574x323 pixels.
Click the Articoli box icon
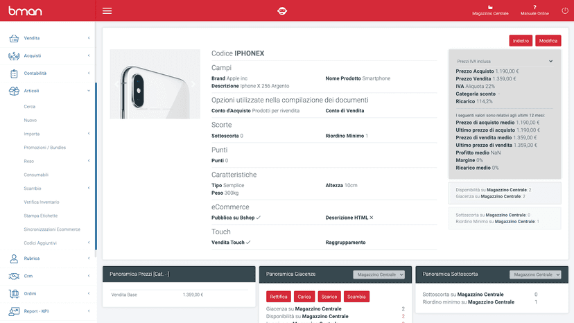tap(14, 91)
